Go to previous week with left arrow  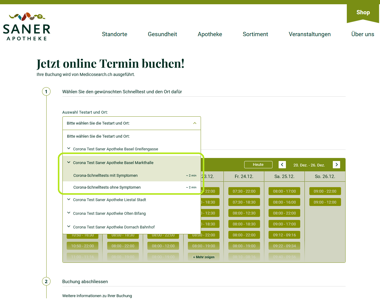click(x=282, y=165)
